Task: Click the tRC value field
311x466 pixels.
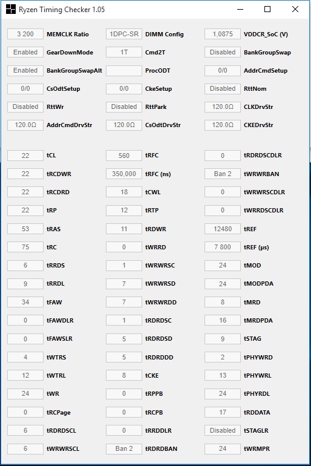Action: pos(25,247)
